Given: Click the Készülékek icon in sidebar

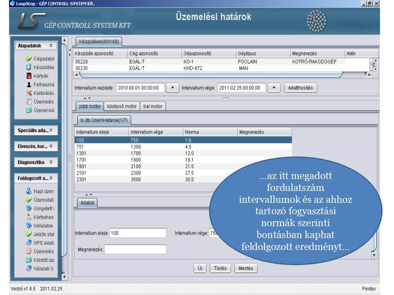Looking at the screenshot, I should (29, 67).
